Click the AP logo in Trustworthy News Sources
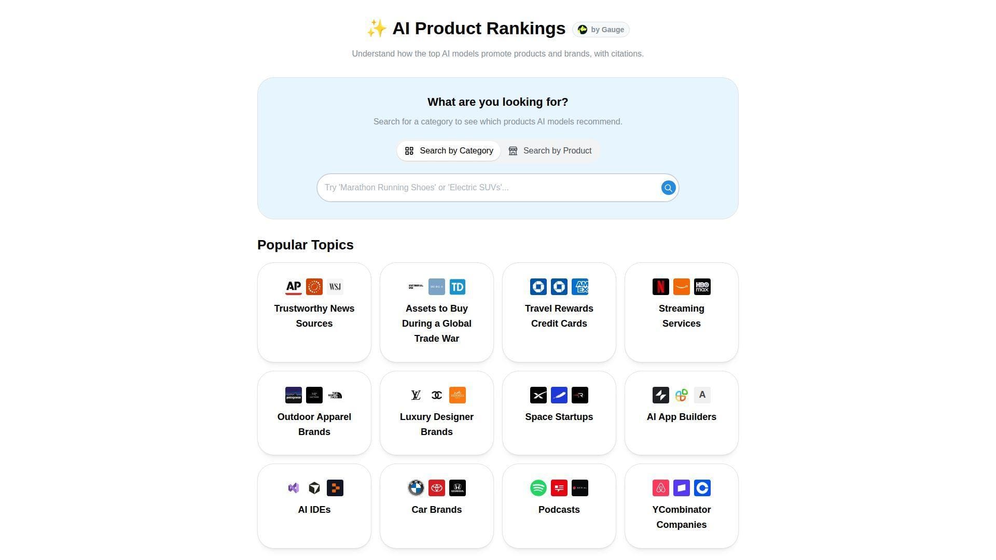996x560 pixels. pyautogui.click(x=294, y=286)
